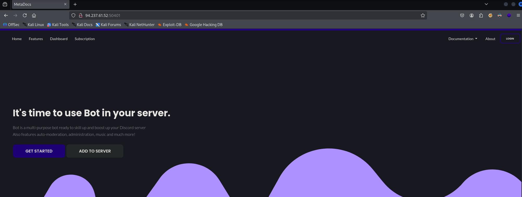The width and height of the screenshot is (522, 197).
Task: Bookmark this page with star icon
Action: 423,15
